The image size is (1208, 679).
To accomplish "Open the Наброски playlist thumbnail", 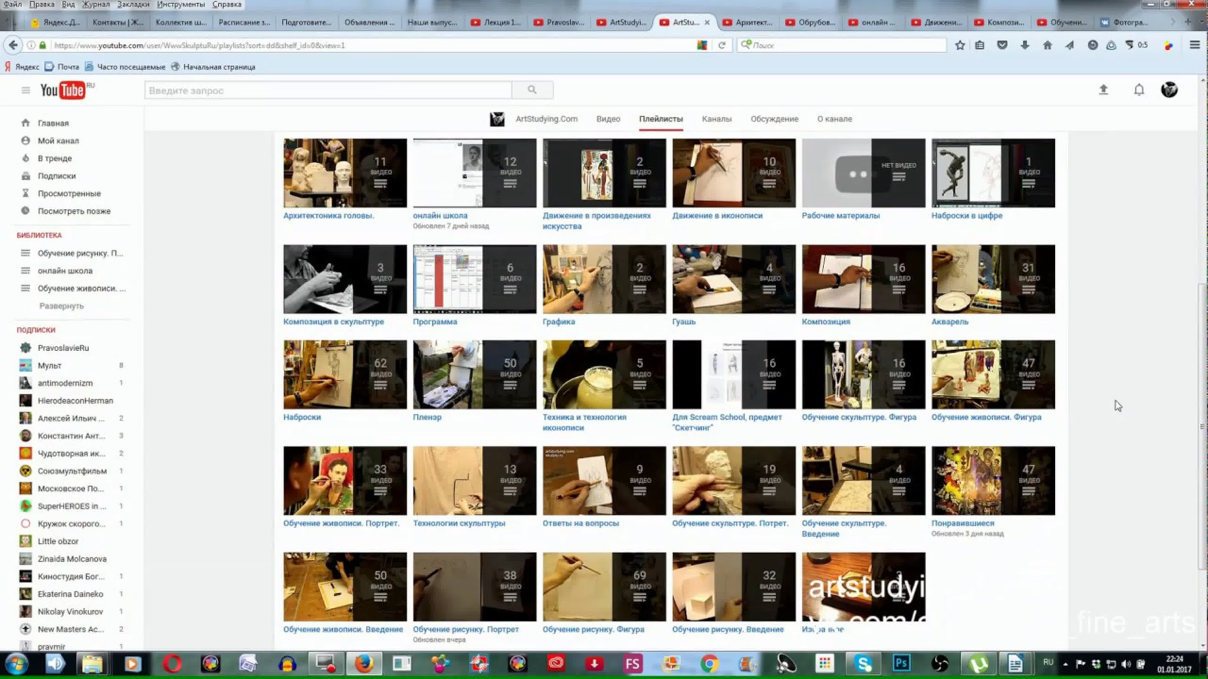I will pyautogui.click(x=345, y=374).
